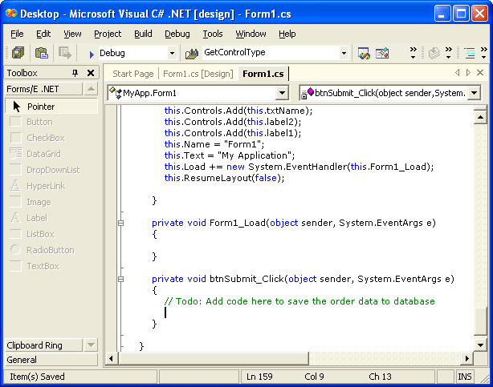Open Solution Explorer toolbar icon

pos(364,54)
